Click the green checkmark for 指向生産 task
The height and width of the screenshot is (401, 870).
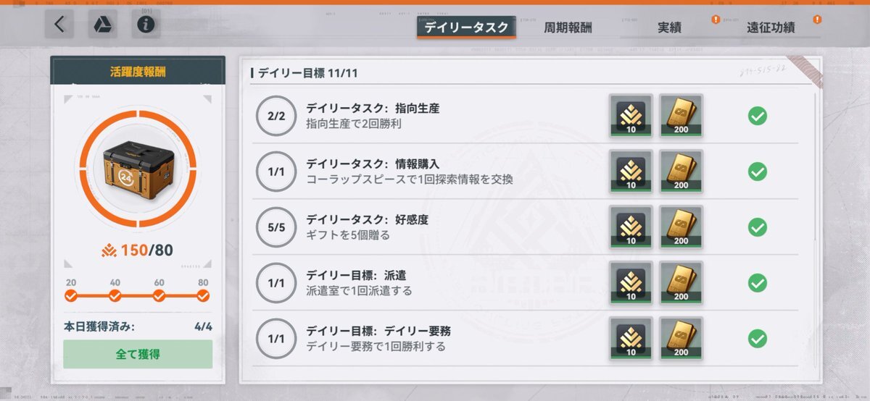click(x=758, y=116)
